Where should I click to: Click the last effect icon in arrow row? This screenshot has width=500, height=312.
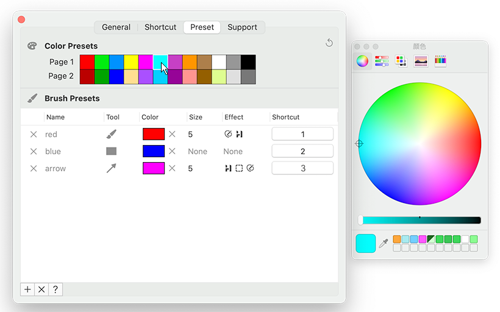(251, 168)
